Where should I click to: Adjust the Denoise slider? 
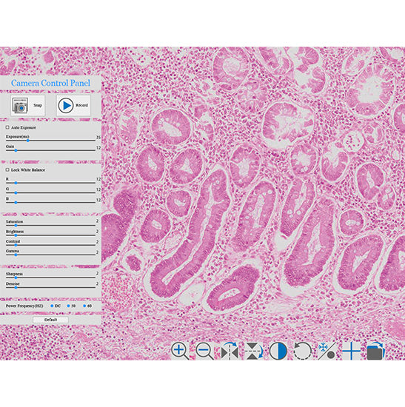(x=50, y=288)
